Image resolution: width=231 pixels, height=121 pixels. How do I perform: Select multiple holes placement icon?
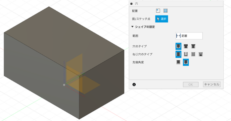165,11
